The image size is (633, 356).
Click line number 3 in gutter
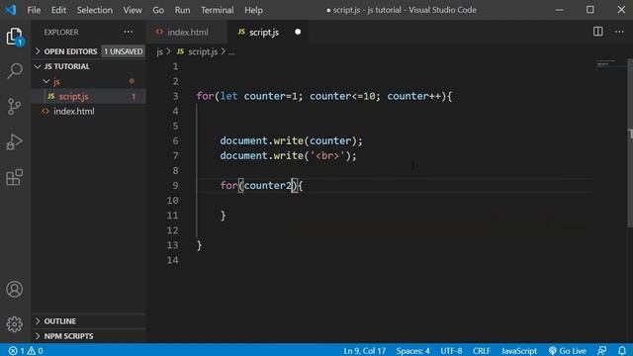175,96
